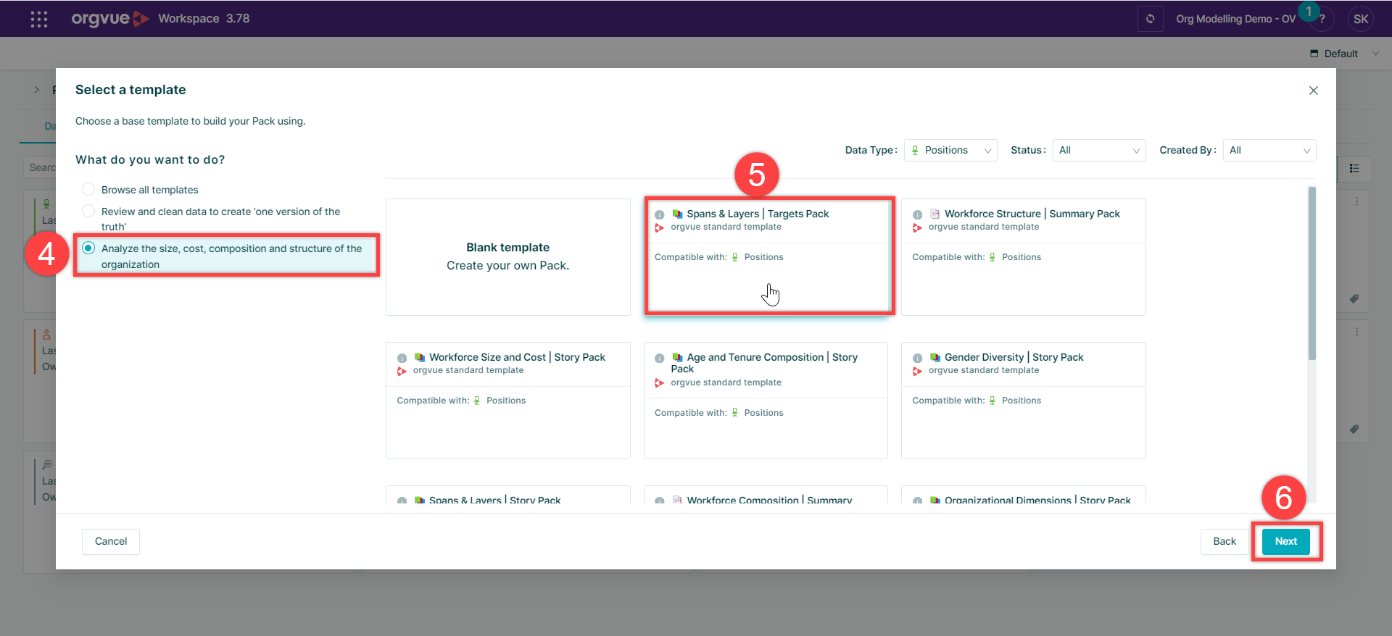
Task: Choose Organizational Dimensions Story Pack template
Action: [x=1024, y=495]
